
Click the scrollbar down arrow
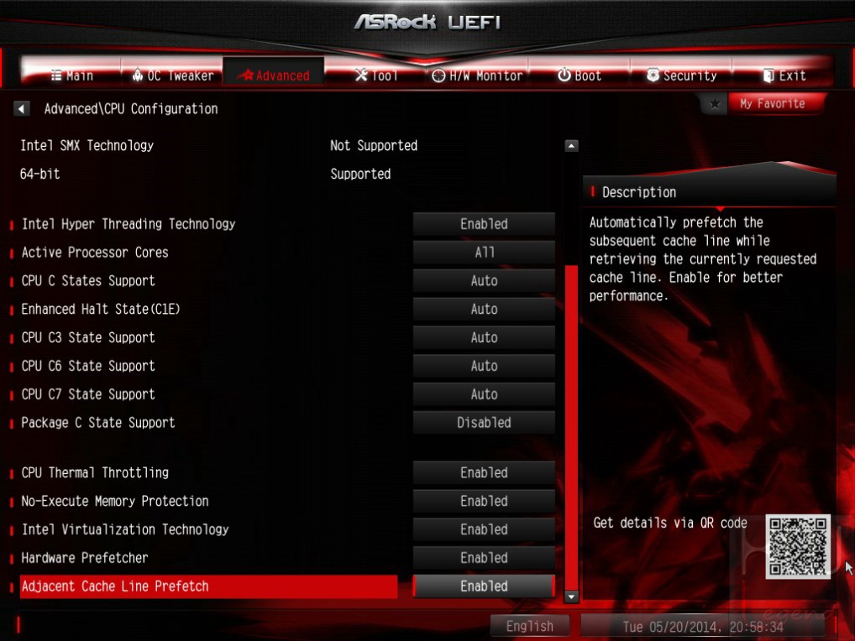(571, 597)
